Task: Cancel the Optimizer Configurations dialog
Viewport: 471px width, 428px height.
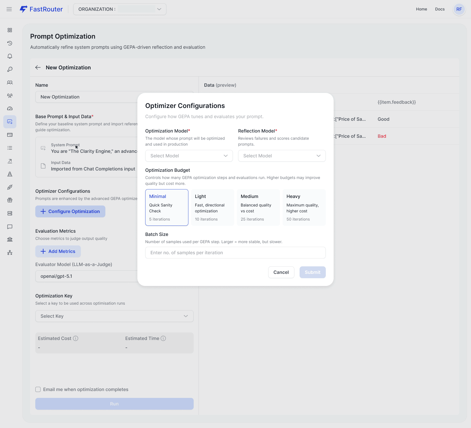Action: 281,272
